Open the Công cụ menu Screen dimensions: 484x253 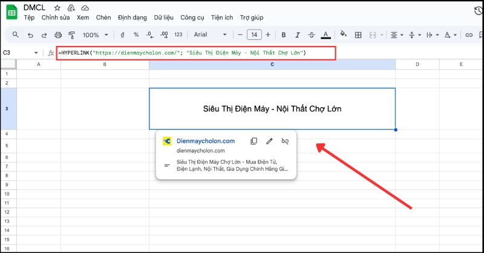[192, 18]
